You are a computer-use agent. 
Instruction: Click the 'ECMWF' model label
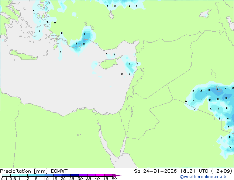point(59,171)
